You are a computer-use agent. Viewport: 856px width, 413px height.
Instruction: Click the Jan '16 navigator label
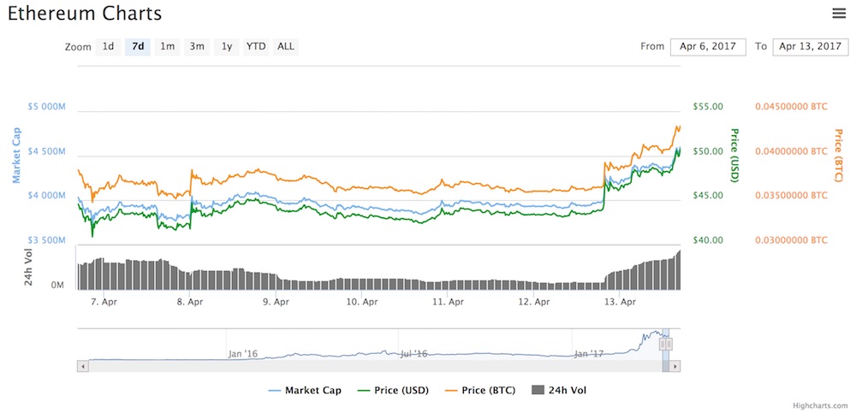[x=242, y=354]
